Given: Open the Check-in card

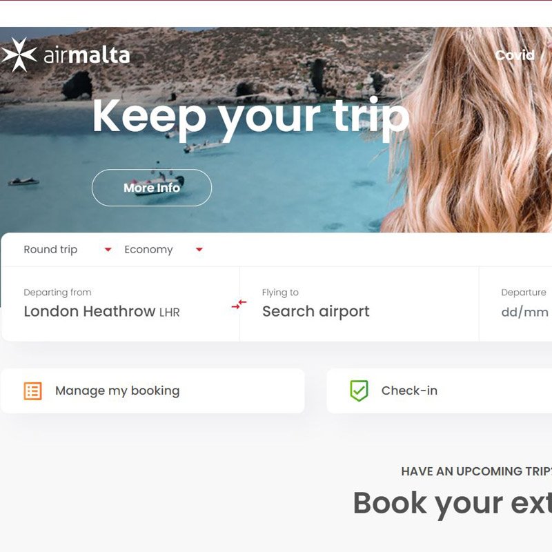Looking at the screenshot, I should (x=440, y=391).
